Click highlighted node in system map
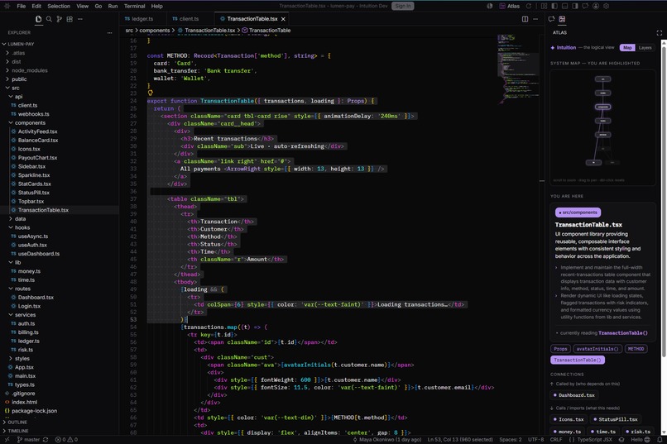This screenshot has height=444, width=667. point(602,107)
